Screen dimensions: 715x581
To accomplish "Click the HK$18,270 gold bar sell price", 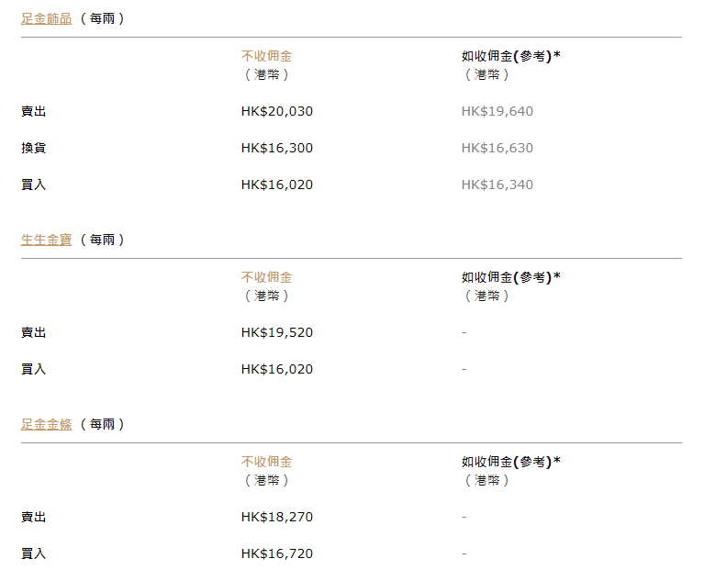I will pos(277,517).
